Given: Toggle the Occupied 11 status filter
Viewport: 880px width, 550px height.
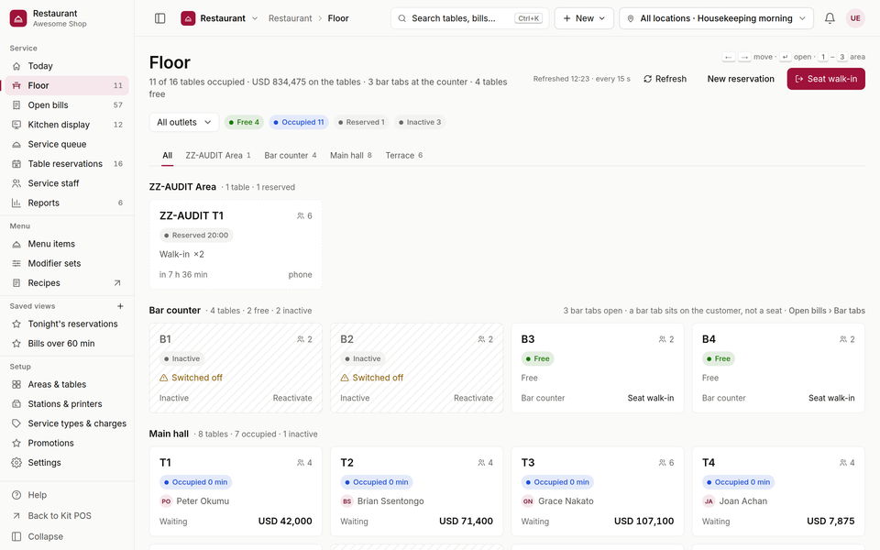Looking at the screenshot, I should click(x=299, y=122).
